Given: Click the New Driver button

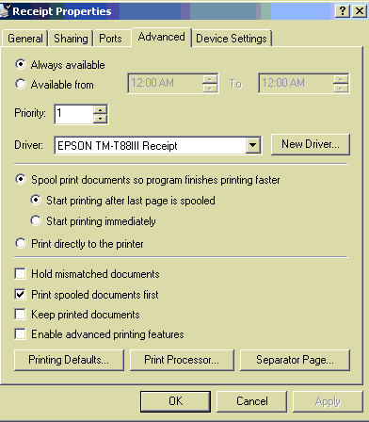Looking at the screenshot, I should coord(311,144).
